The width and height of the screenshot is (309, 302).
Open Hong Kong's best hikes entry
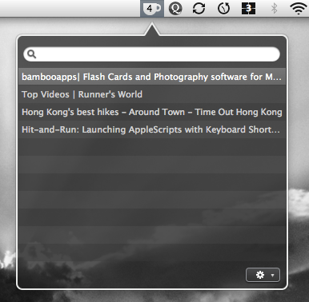coord(152,112)
